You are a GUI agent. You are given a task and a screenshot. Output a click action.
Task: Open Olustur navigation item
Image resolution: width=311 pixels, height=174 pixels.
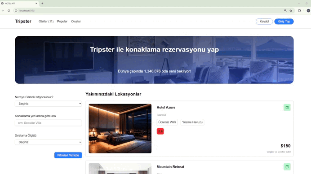click(x=76, y=22)
